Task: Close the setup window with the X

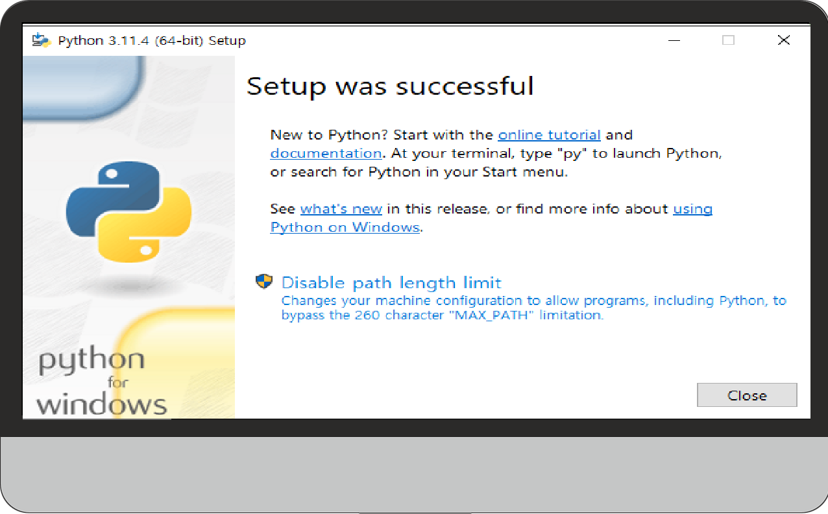Action: click(784, 40)
